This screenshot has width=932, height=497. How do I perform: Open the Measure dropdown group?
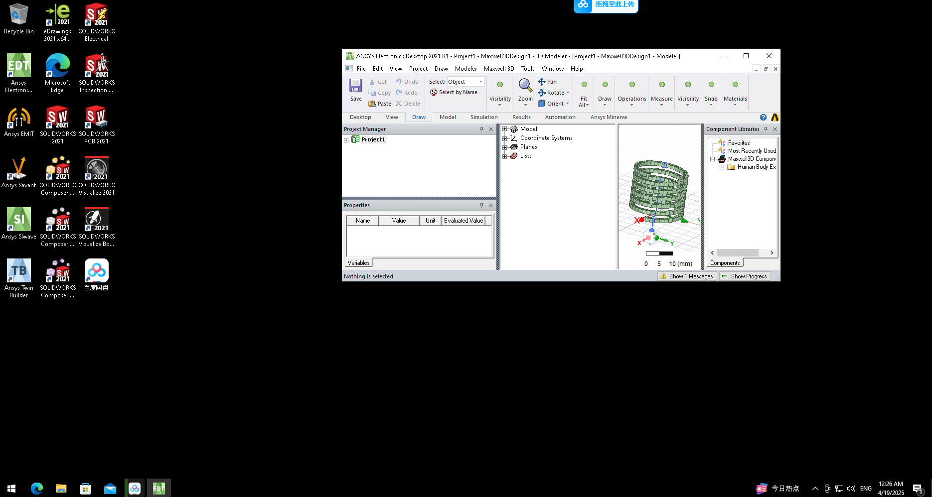pos(661,93)
